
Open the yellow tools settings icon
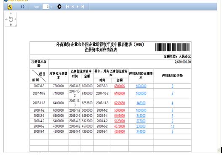(x=10, y=7)
